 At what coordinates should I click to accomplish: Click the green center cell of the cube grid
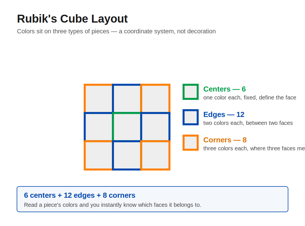(127, 127)
